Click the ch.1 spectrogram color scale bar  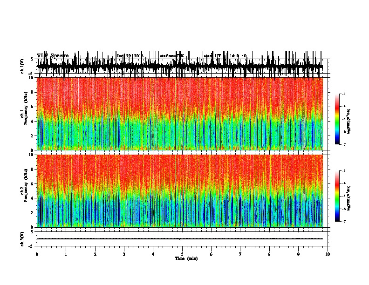337,119
